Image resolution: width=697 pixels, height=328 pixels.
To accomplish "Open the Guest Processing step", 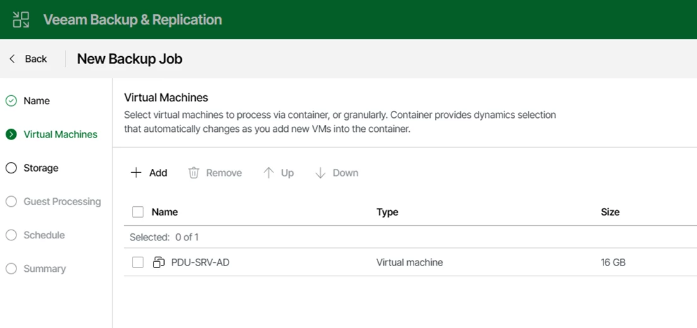I will (x=63, y=201).
